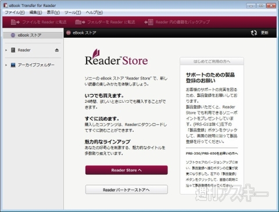Select アーカイブフォルダー in sidebar

pyautogui.click(x=36, y=65)
